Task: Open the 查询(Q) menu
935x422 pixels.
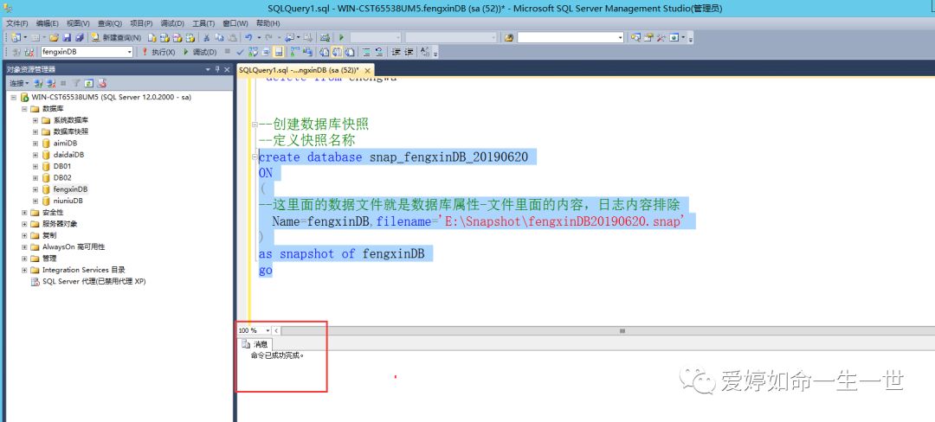Action: pyautogui.click(x=110, y=23)
